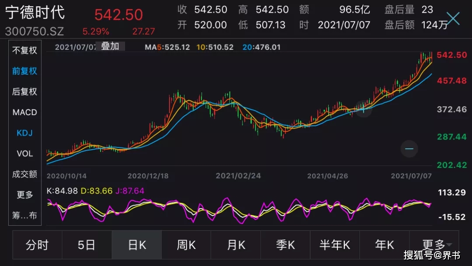This screenshot has height=266, width=472.
Task: Tap the minus zoom-out icon on the chart
Action: coord(409,149)
